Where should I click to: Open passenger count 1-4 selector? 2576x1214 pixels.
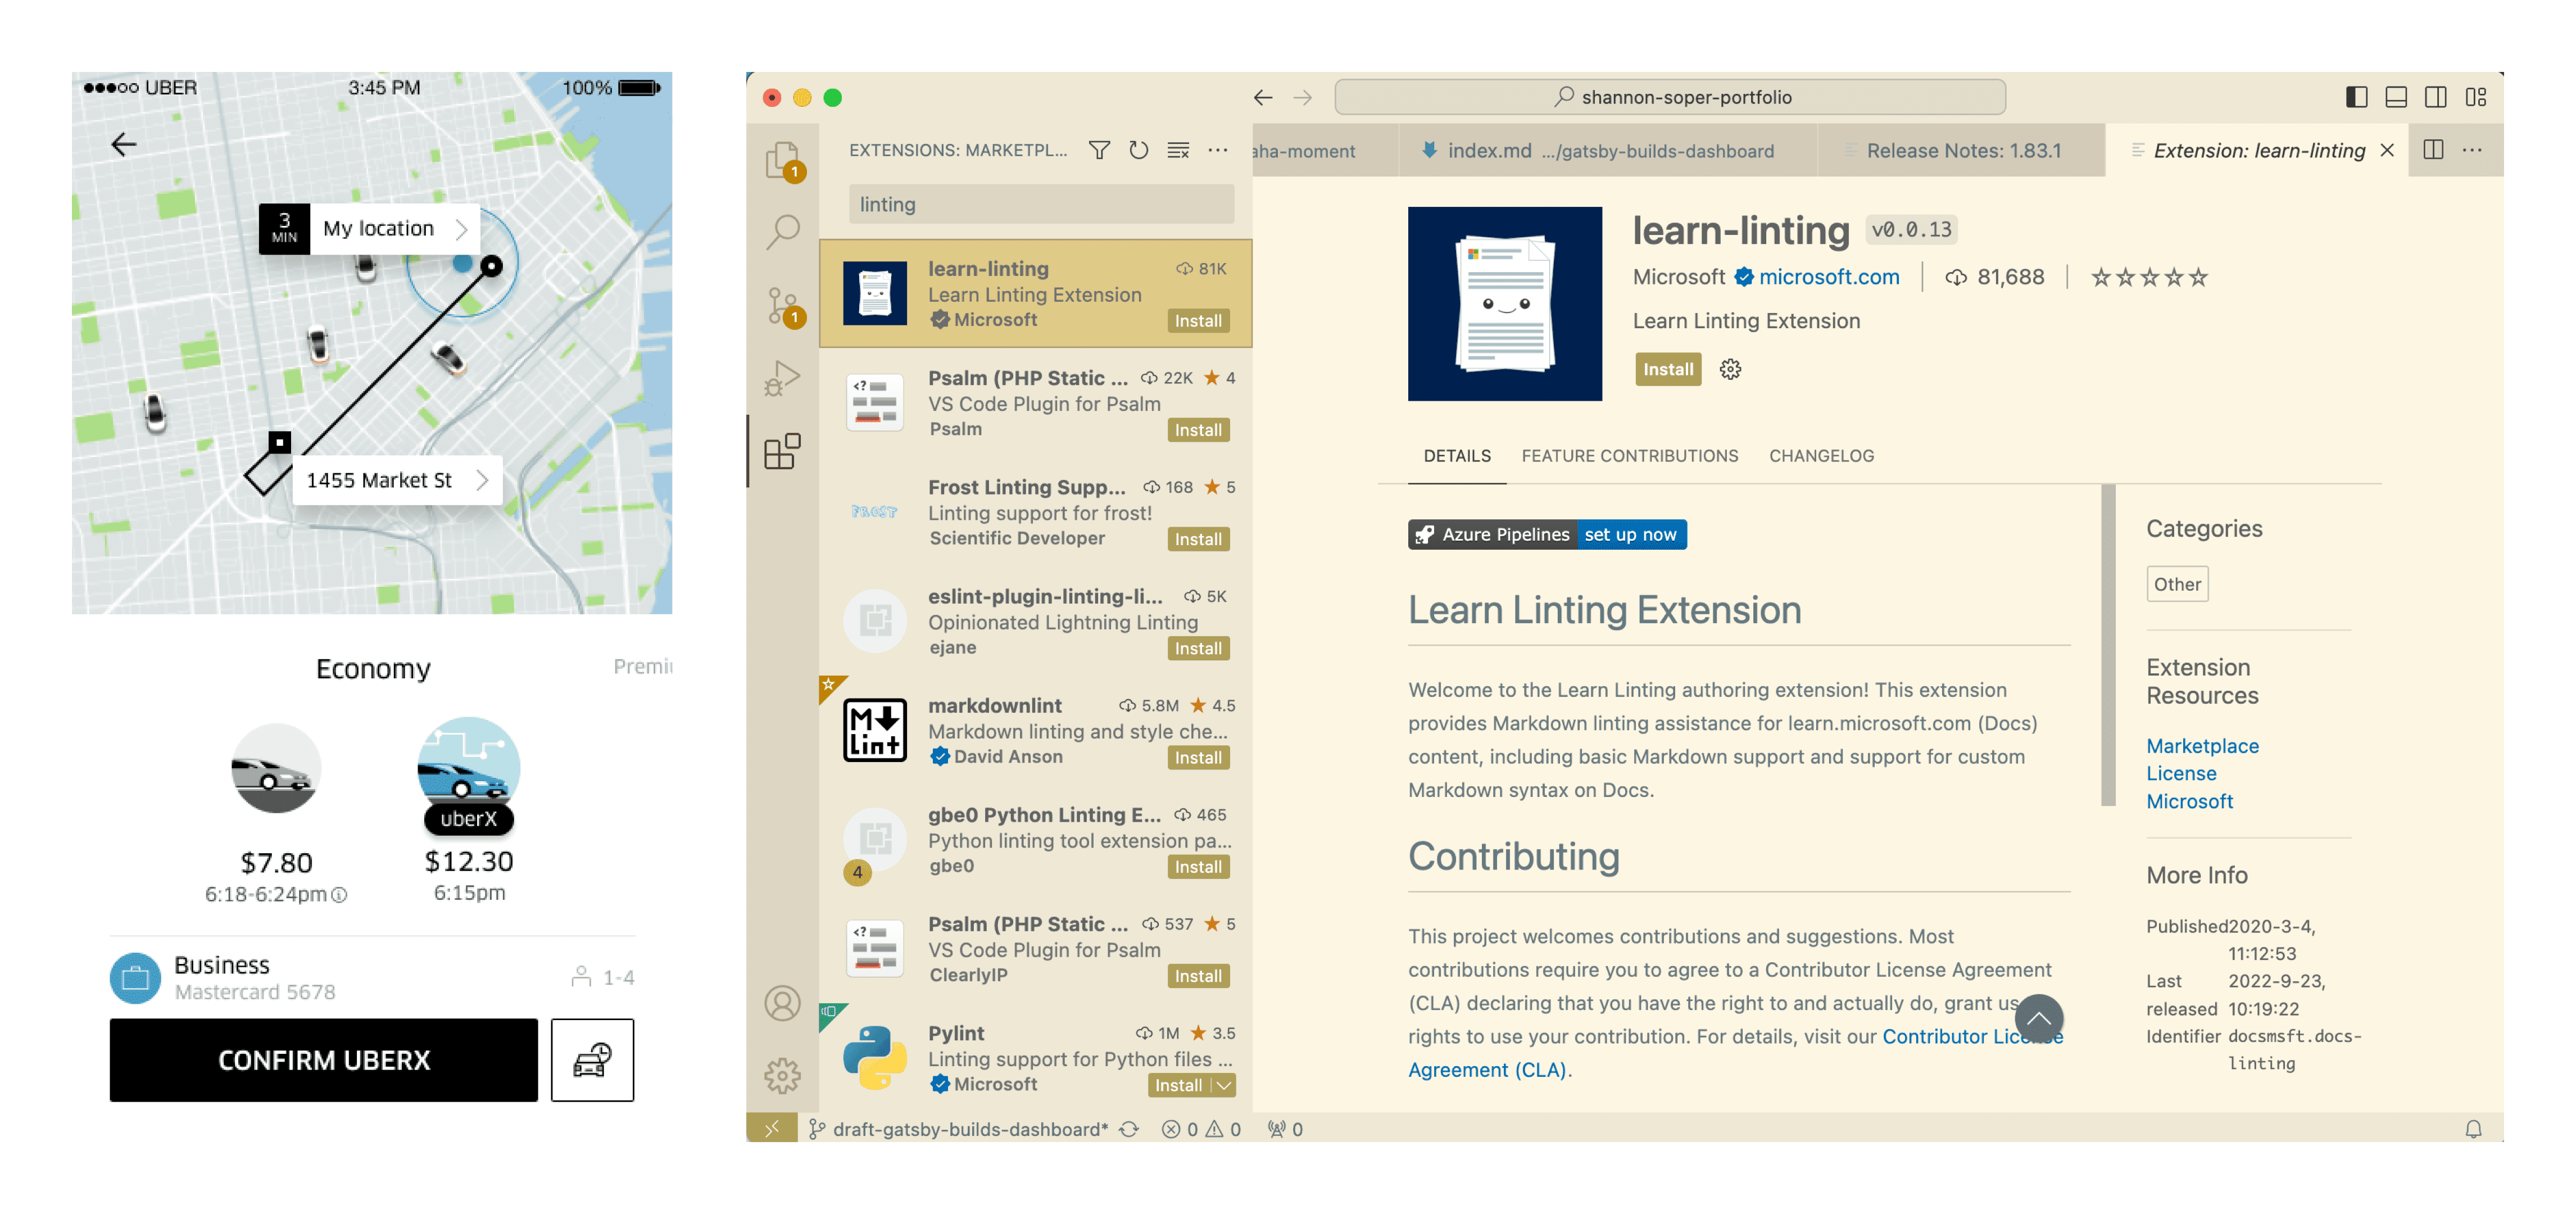tap(602, 977)
